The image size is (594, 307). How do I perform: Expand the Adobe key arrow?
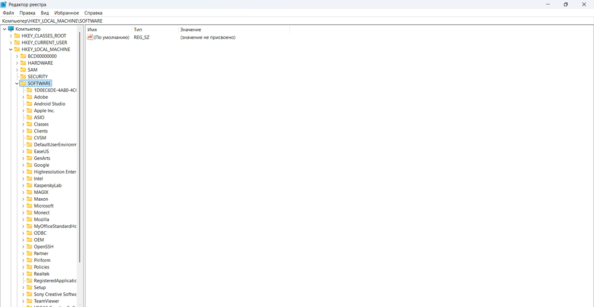click(x=23, y=97)
